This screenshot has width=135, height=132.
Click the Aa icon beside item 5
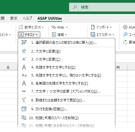[x=24, y=75]
